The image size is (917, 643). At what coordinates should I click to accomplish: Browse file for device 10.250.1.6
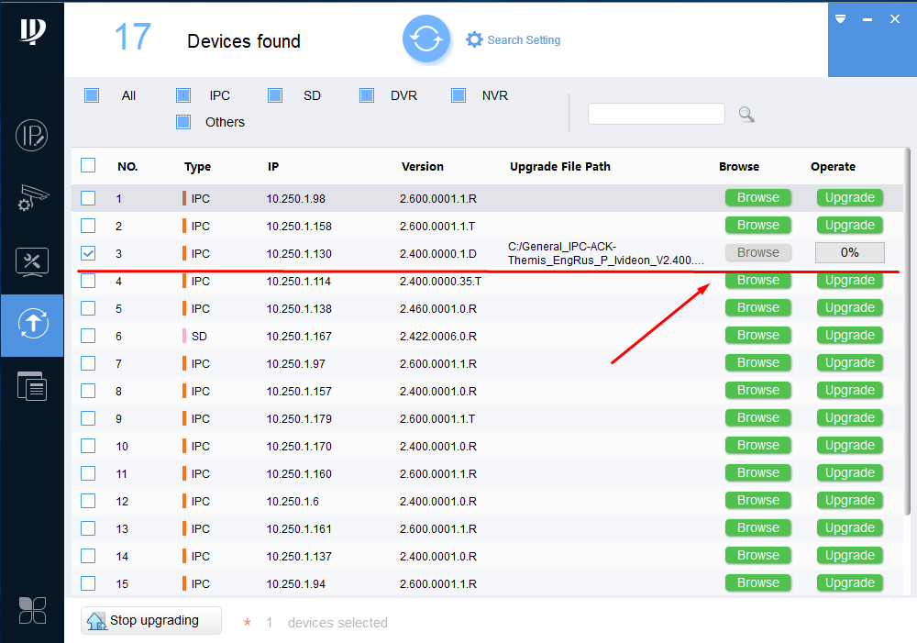(758, 500)
